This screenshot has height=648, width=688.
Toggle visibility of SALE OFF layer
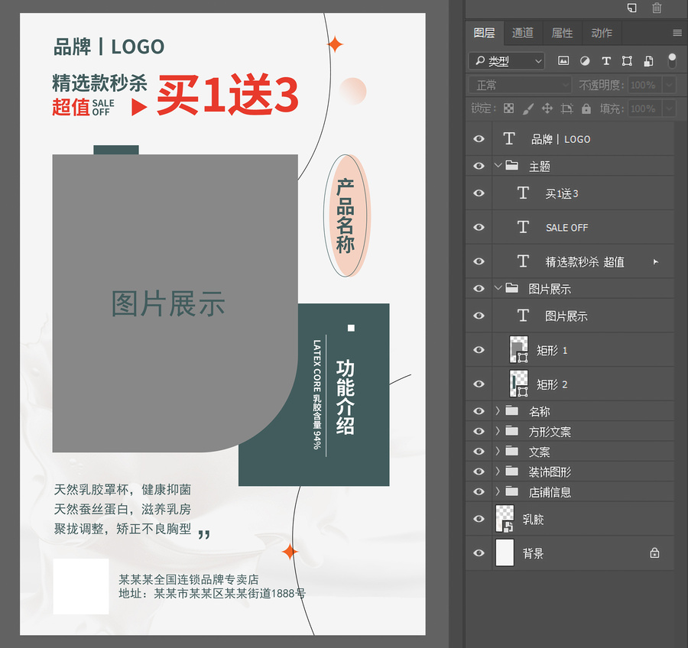(x=479, y=227)
